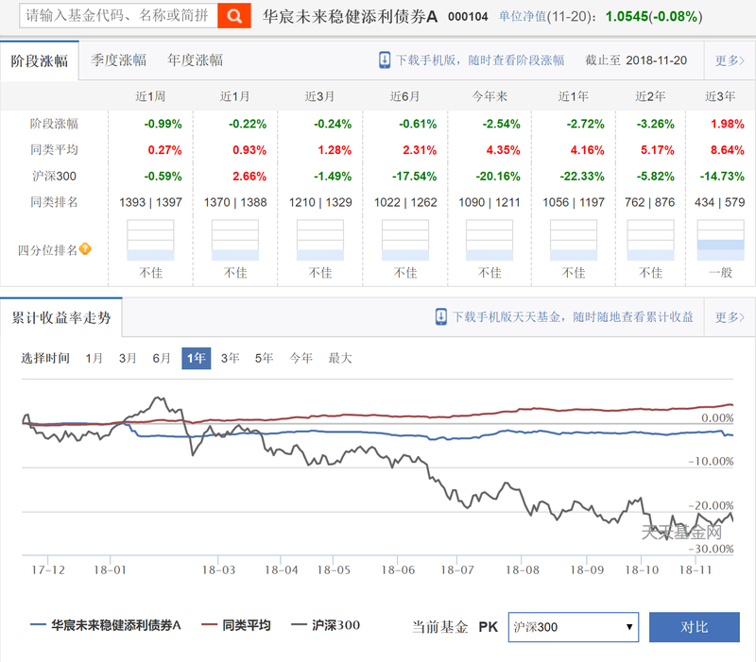Focus the fund code search input field

click(119, 16)
